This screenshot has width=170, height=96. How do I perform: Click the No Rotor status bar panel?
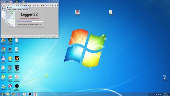31,37
